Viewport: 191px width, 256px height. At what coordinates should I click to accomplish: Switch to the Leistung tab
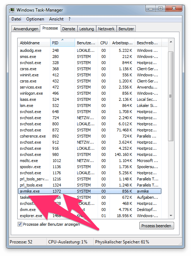(87, 29)
